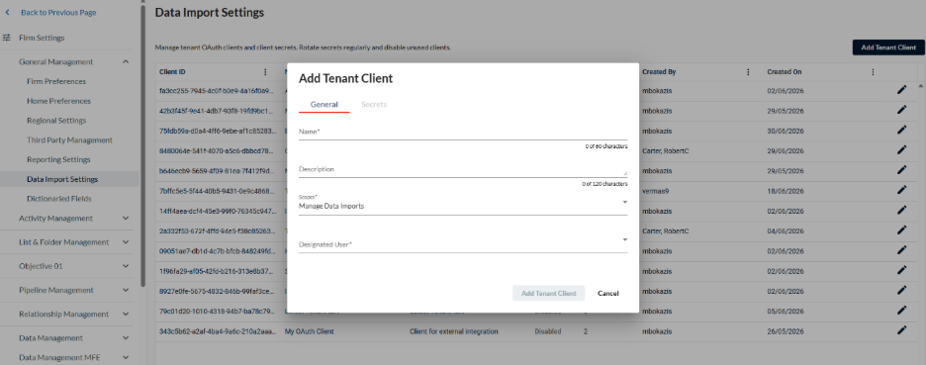The image size is (926, 365).
Task: Click edit pencil for client b646ecb9
Action: (x=901, y=170)
